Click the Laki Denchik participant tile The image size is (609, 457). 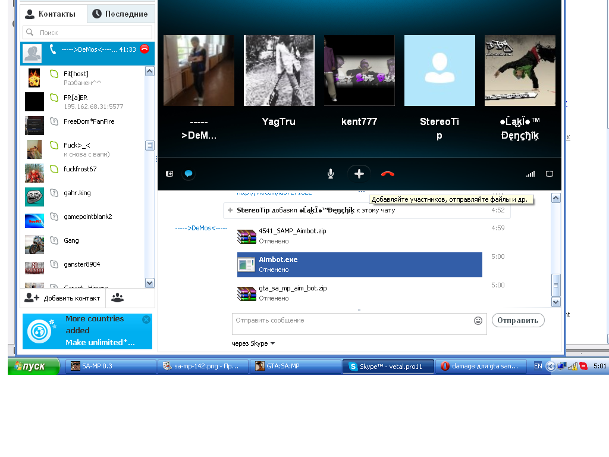tap(520, 70)
